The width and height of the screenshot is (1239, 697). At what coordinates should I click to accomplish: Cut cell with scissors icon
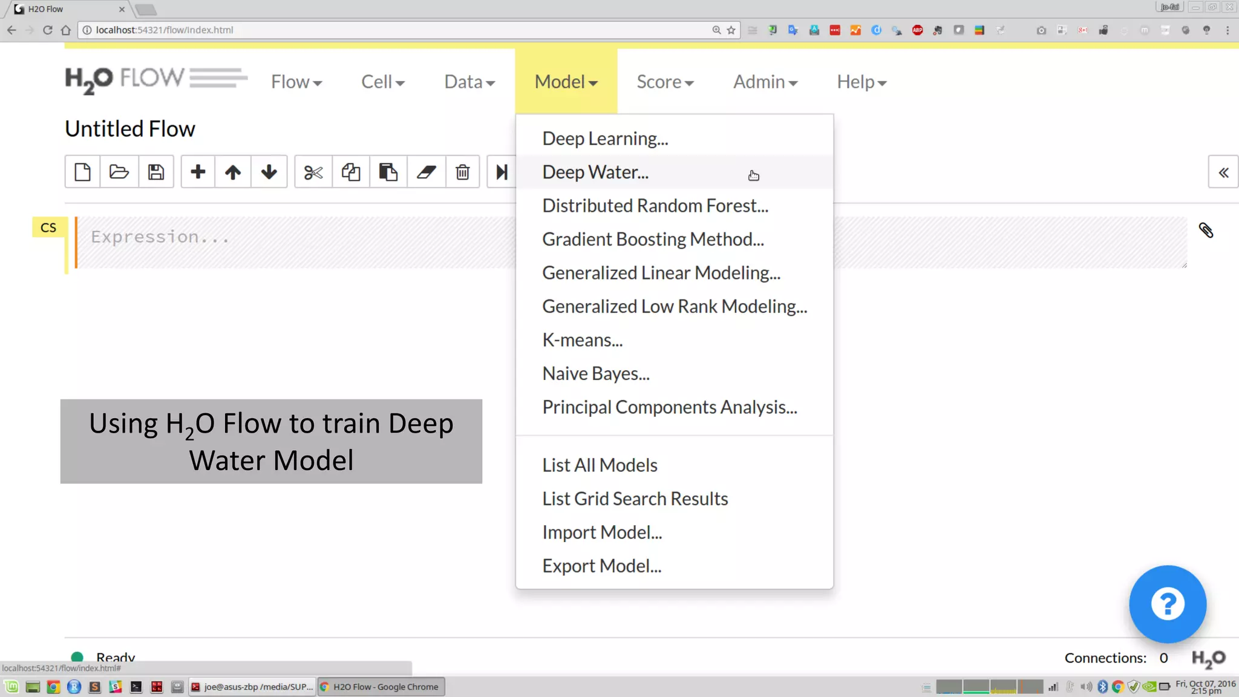[313, 172]
